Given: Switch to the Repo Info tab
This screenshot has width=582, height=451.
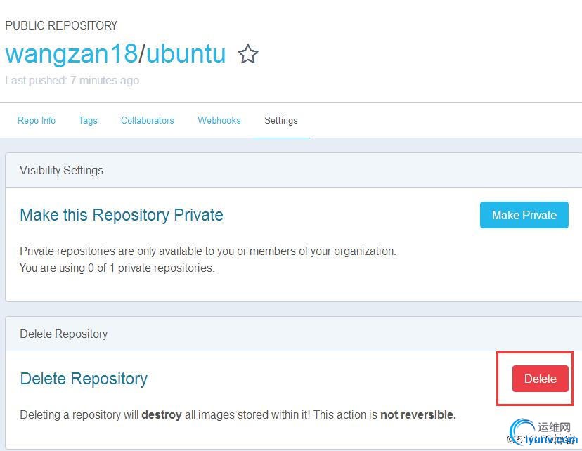Looking at the screenshot, I should coord(37,121).
